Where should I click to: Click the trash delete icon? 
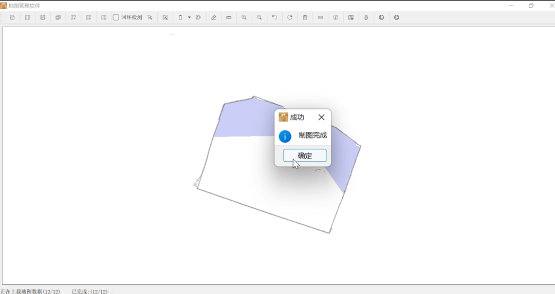tap(305, 17)
